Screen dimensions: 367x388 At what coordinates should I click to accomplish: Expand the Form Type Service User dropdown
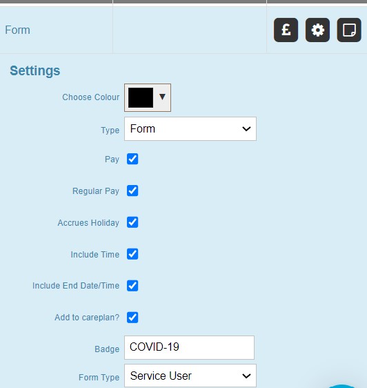[190, 376]
